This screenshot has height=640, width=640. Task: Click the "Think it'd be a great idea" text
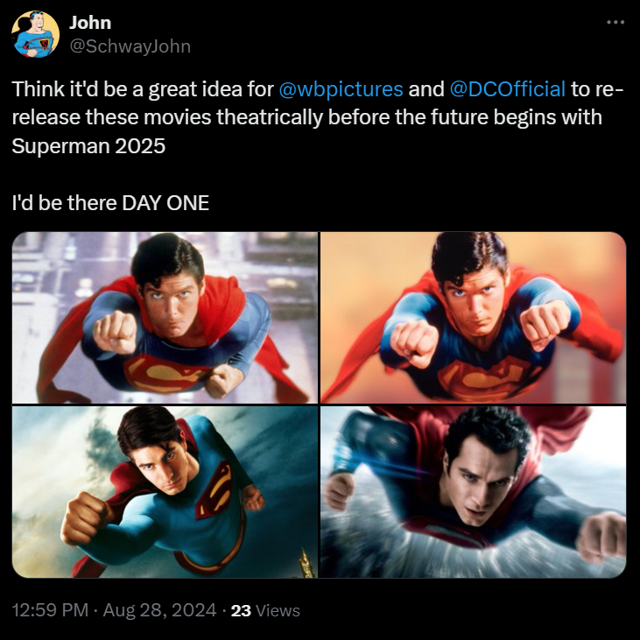pos(140,89)
